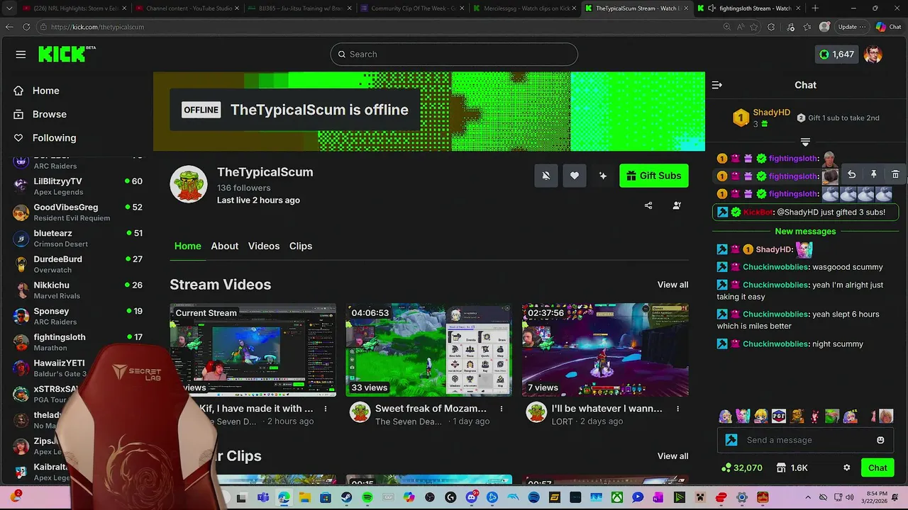The height and width of the screenshot is (510, 908).
Task: Click View all for Stream Videos
Action: (672, 285)
